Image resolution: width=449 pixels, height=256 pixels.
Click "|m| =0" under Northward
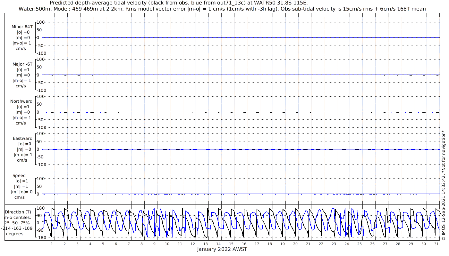[22, 112]
